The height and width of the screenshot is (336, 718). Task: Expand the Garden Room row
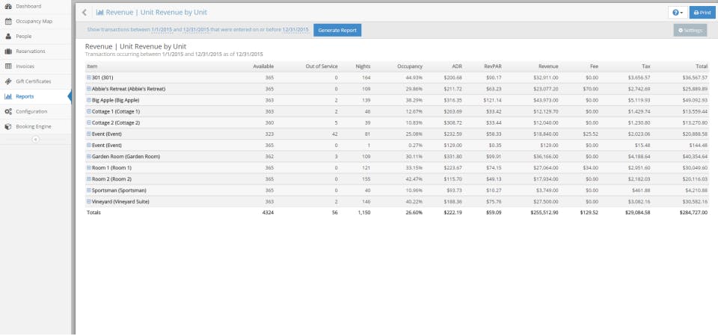[x=89, y=156]
